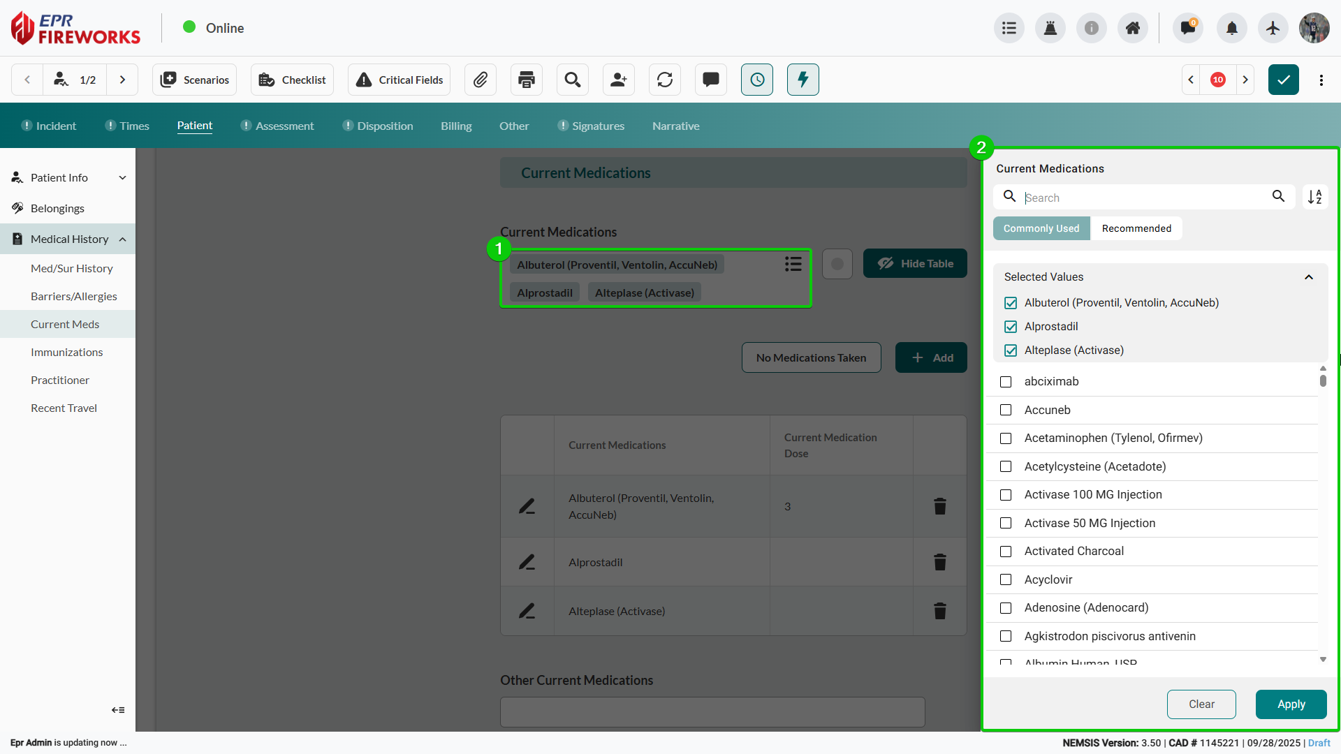Screen dimensions: 1341x754
Task: Collapse the Selected Values section
Action: pyautogui.click(x=1308, y=277)
